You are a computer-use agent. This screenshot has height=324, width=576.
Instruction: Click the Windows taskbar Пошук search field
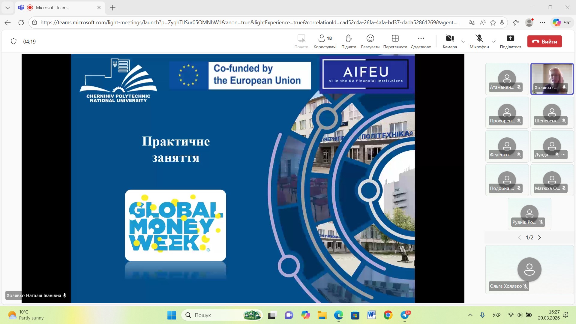[x=216, y=315]
